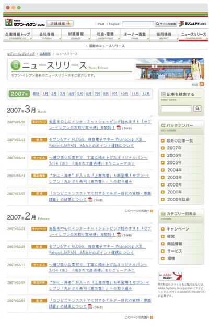Click the magnifier button in article search
The height and width of the screenshot is (328, 209).
[x=198, y=108]
